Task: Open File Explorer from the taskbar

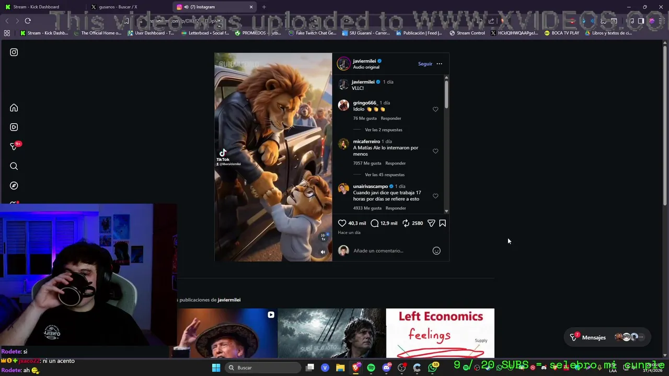Action: tap(340, 368)
